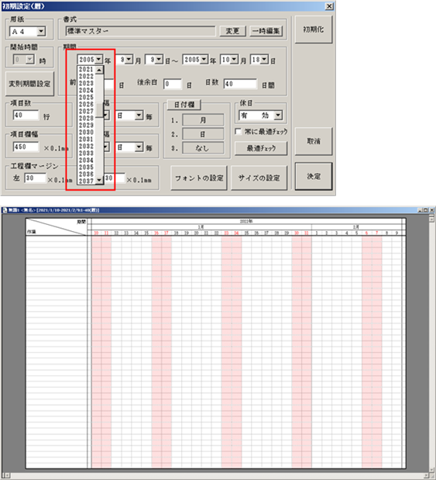Click the chart's horizontal scrollbar right arrow

(x=426, y=475)
